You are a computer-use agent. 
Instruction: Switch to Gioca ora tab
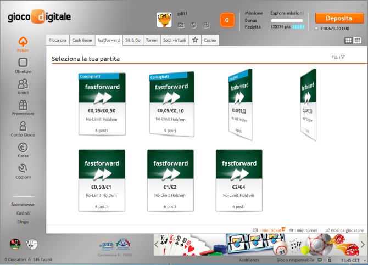pos(58,40)
